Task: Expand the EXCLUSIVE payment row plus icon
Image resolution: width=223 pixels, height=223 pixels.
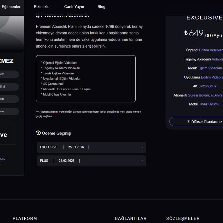Action: click(142, 147)
